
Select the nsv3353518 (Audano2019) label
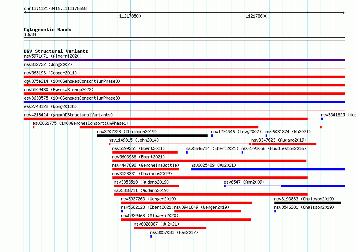click(141, 182)
